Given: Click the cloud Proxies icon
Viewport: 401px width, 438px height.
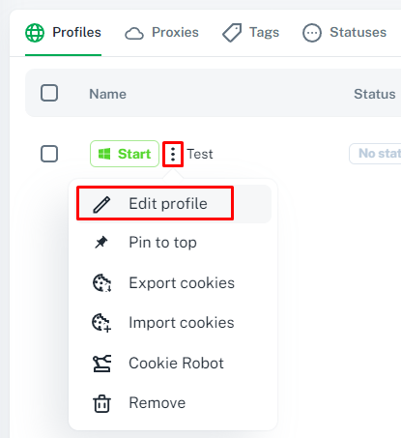Looking at the screenshot, I should click(134, 33).
